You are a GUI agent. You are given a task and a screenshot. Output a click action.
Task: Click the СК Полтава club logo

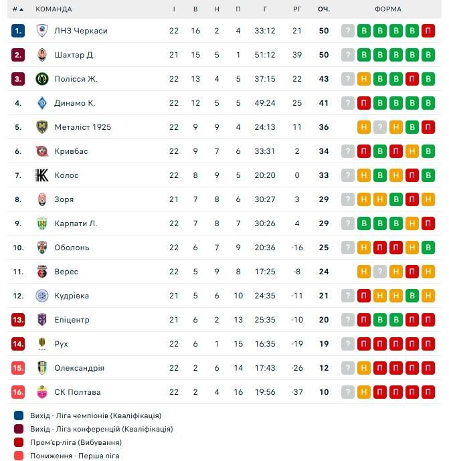[x=42, y=392]
